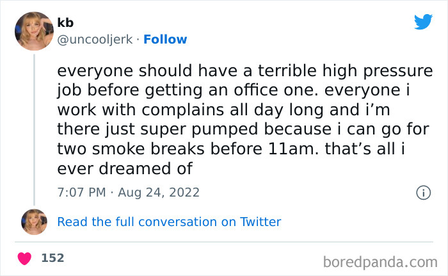Click the Twitter bird logo
This screenshot has width=448, height=276.
pos(423,22)
